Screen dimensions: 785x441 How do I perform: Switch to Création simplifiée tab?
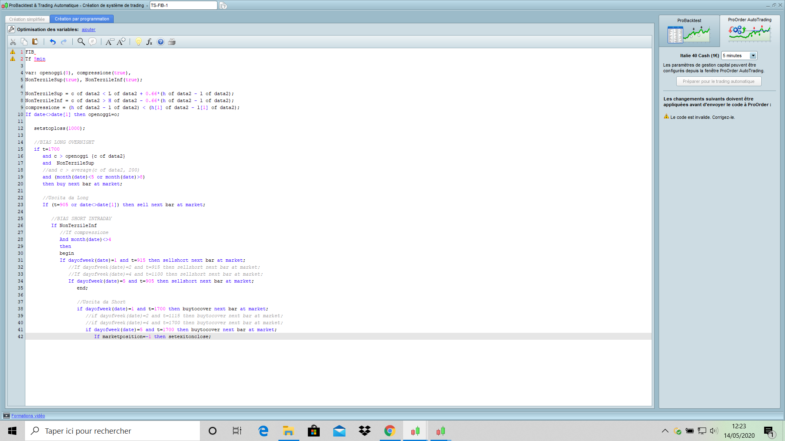pos(27,19)
